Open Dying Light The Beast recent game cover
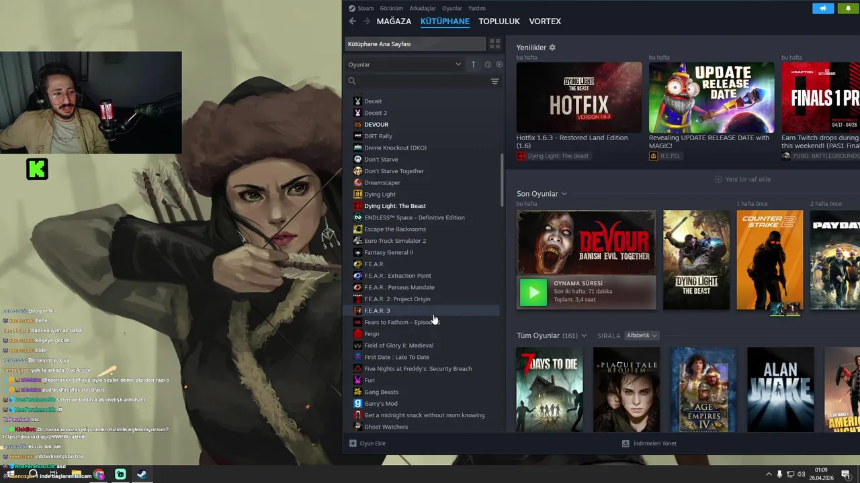 pyautogui.click(x=696, y=260)
